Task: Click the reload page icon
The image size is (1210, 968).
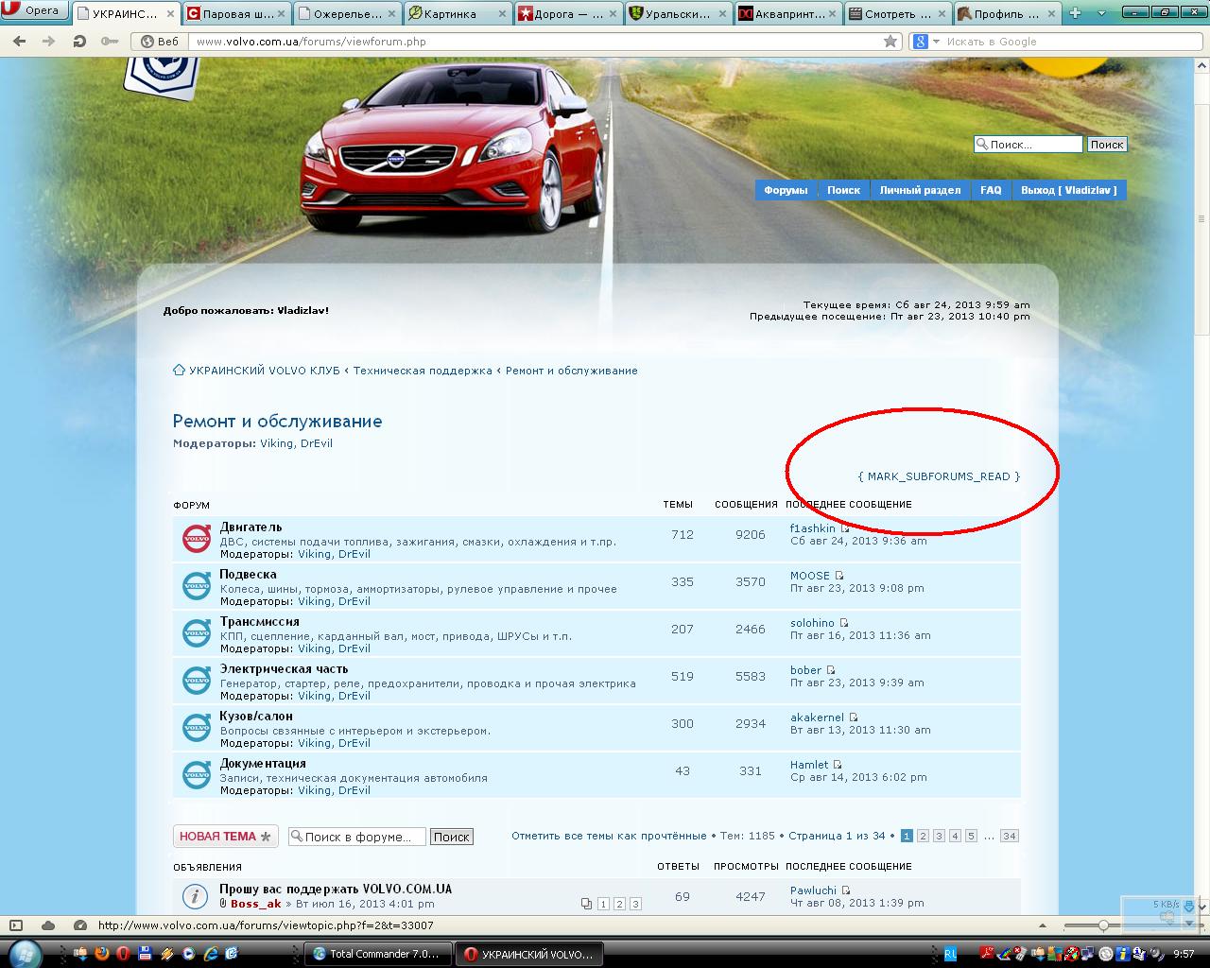Action: tap(79, 42)
